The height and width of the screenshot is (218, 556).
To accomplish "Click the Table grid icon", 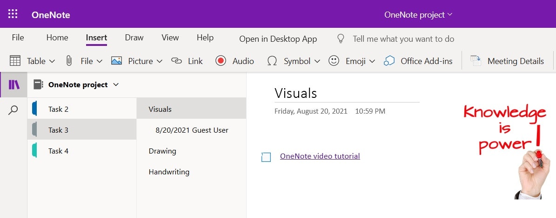I will pyautogui.click(x=15, y=61).
